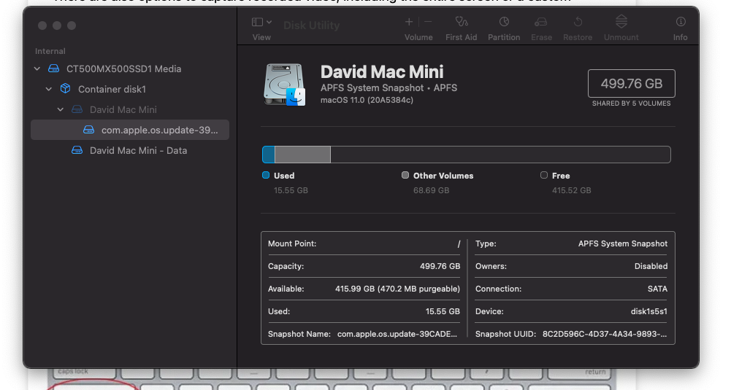Click the Connection SATA value
Screen dimensions: 731x390
(x=657, y=289)
